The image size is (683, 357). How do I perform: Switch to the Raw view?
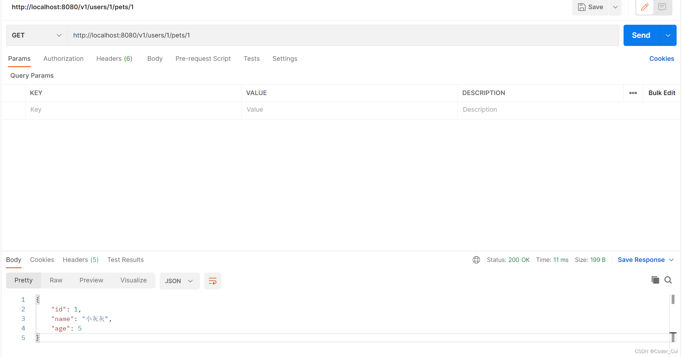click(x=56, y=280)
